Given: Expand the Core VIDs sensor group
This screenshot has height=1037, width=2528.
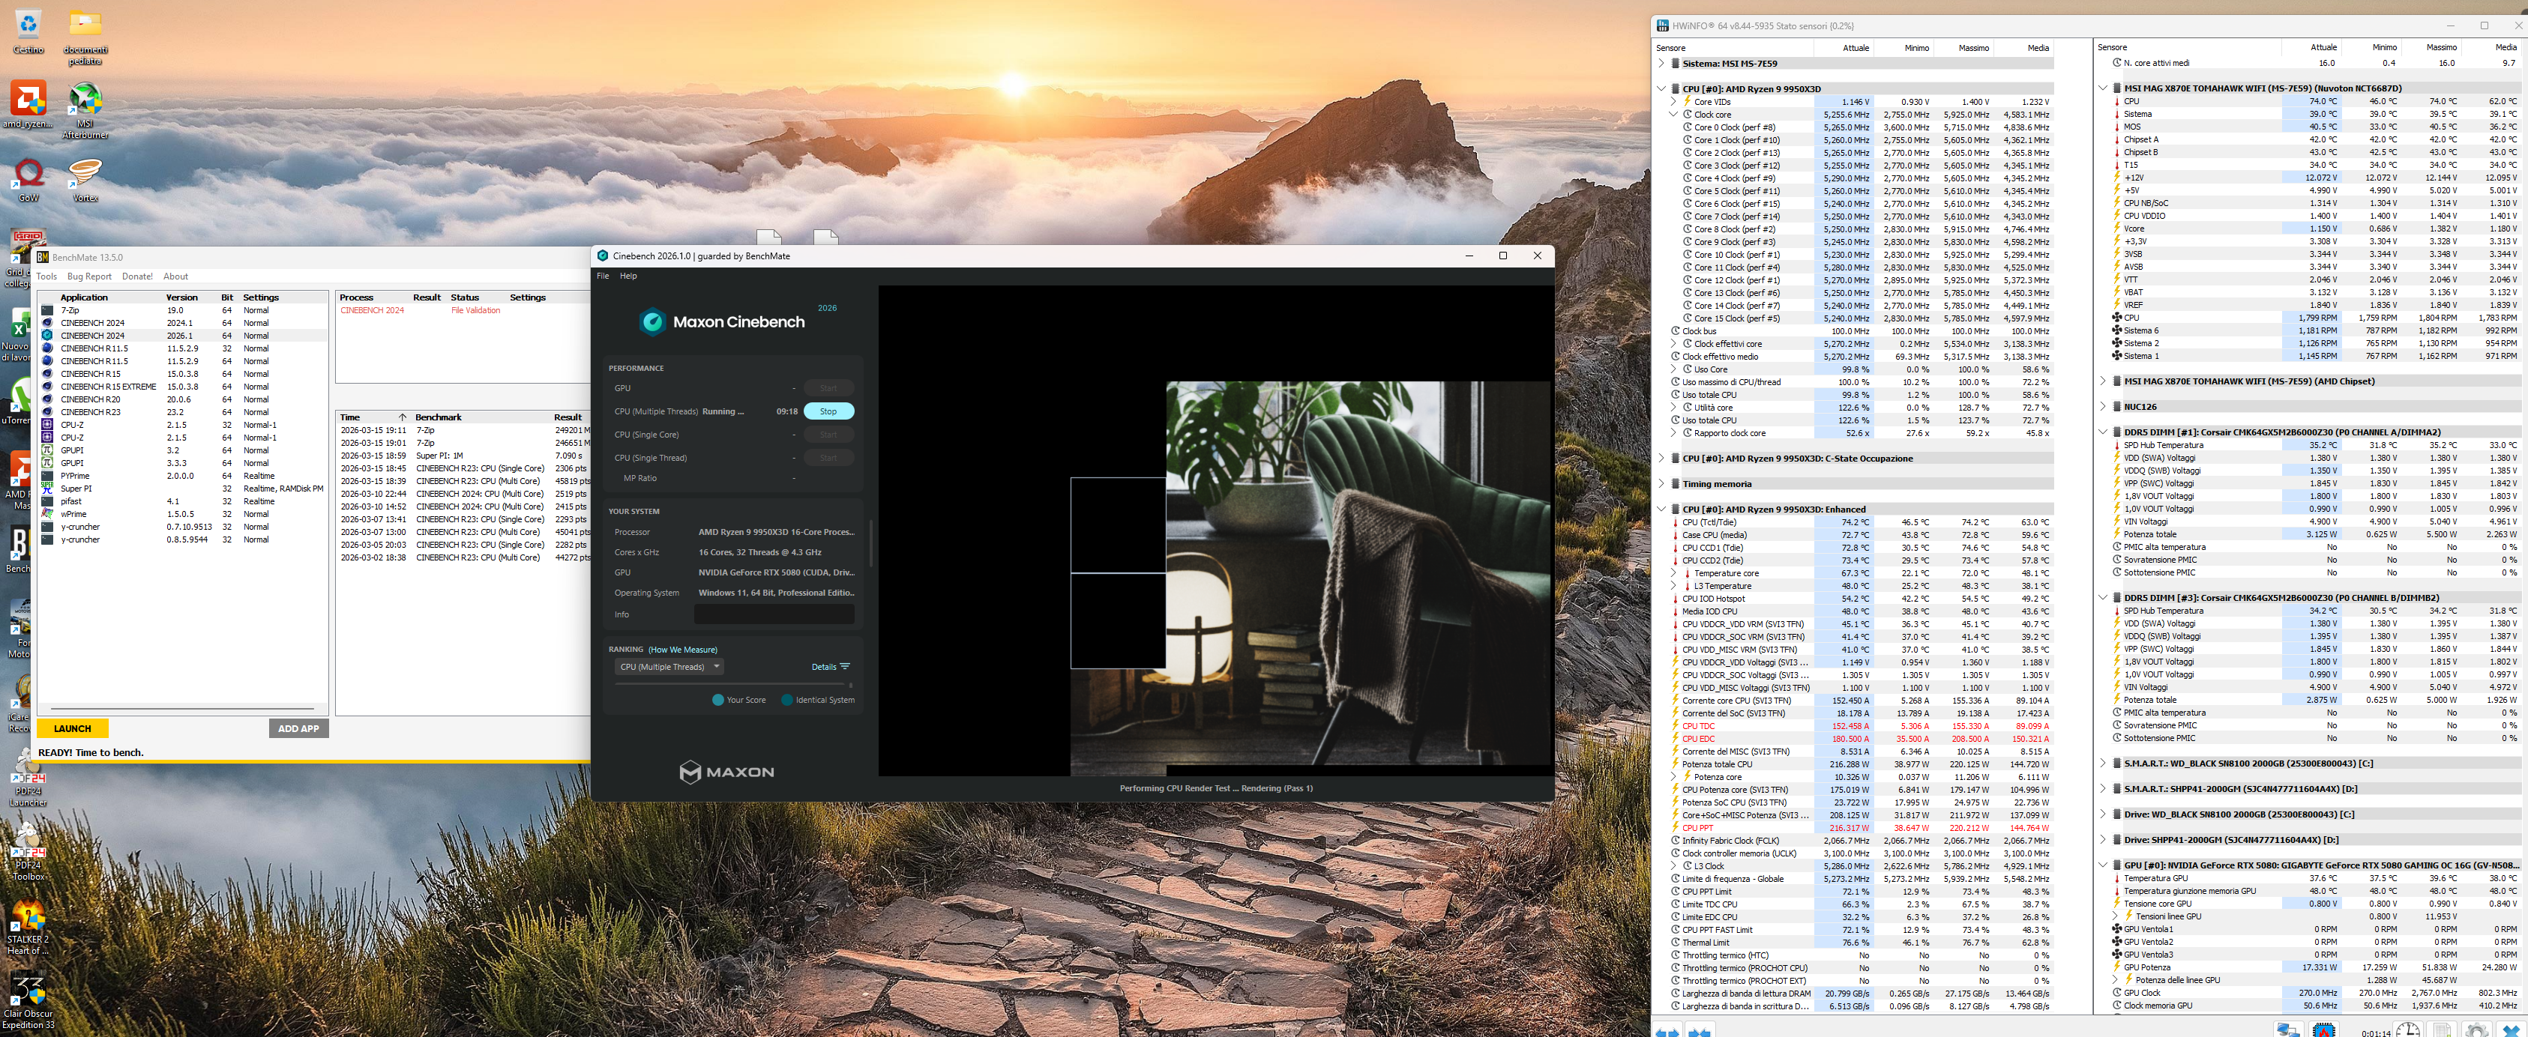Looking at the screenshot, I should click(x=1674, y=102).
